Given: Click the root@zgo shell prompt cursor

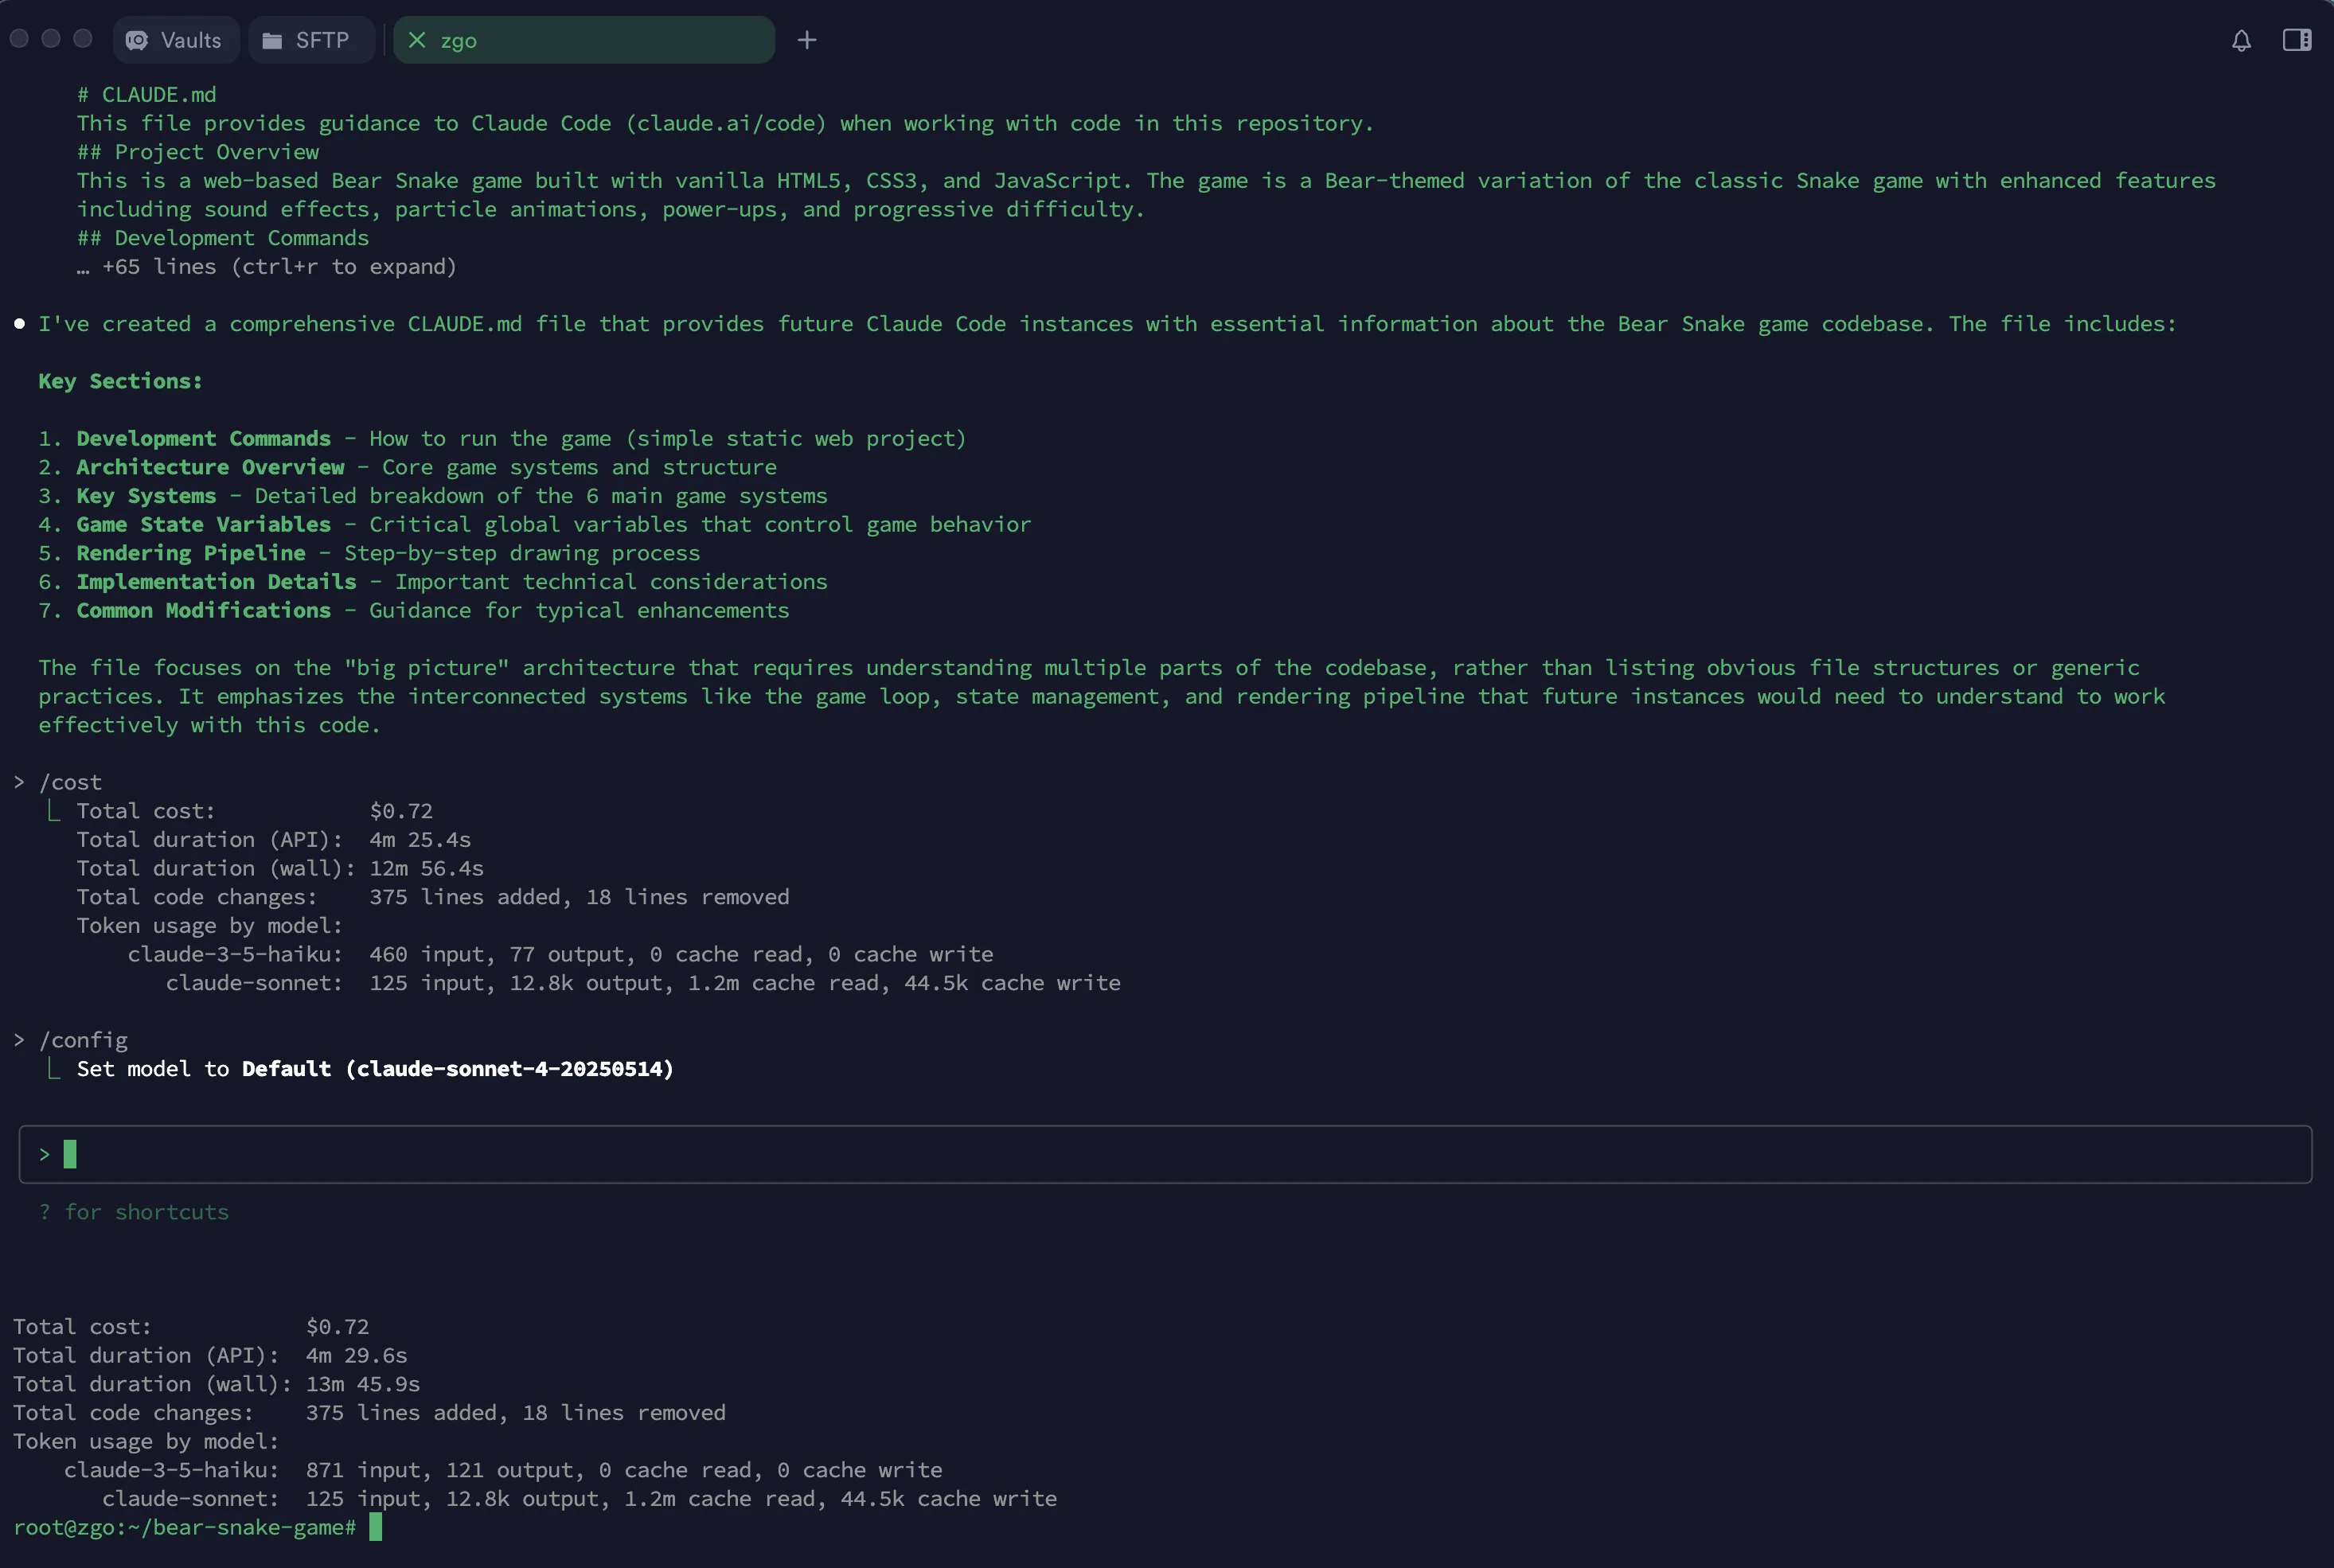Looking at the screenshot, I should [375, 1526].
